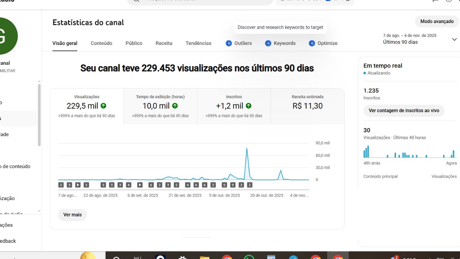Click the Ver mais button
The image size is (460, 259).
pyautogui.click(x=73, y=215)
